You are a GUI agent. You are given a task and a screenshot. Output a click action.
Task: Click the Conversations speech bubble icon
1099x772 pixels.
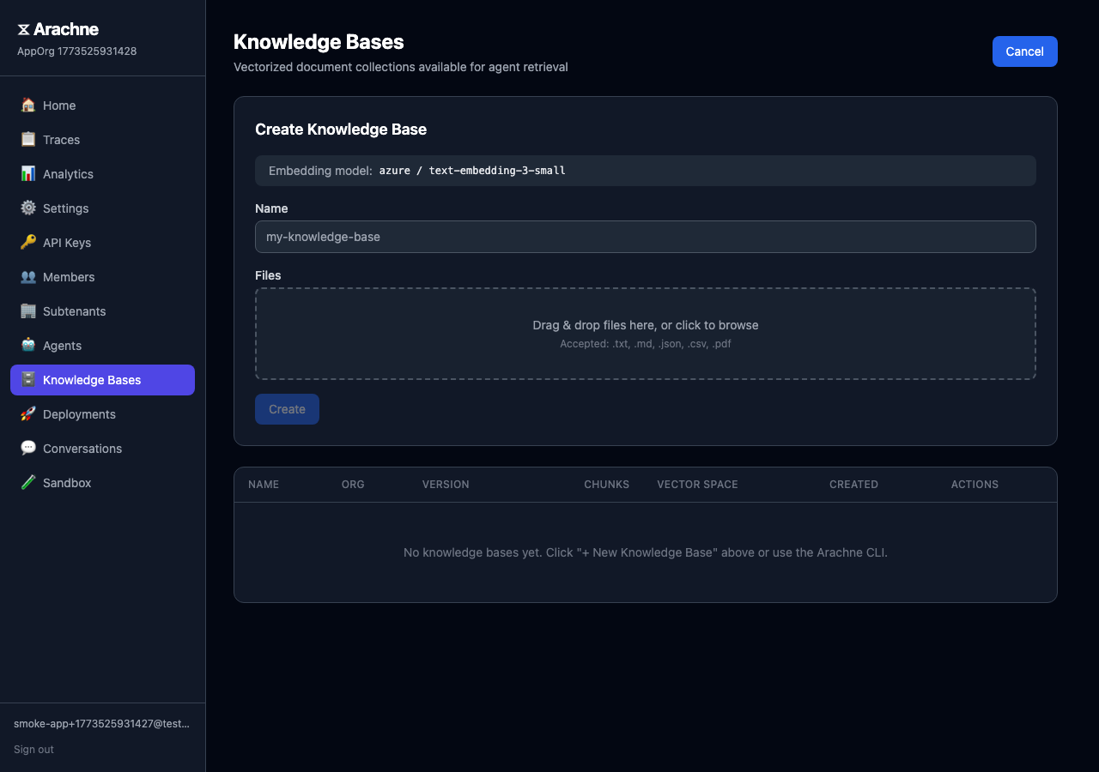pyautogui.click(x=28, y=449)
